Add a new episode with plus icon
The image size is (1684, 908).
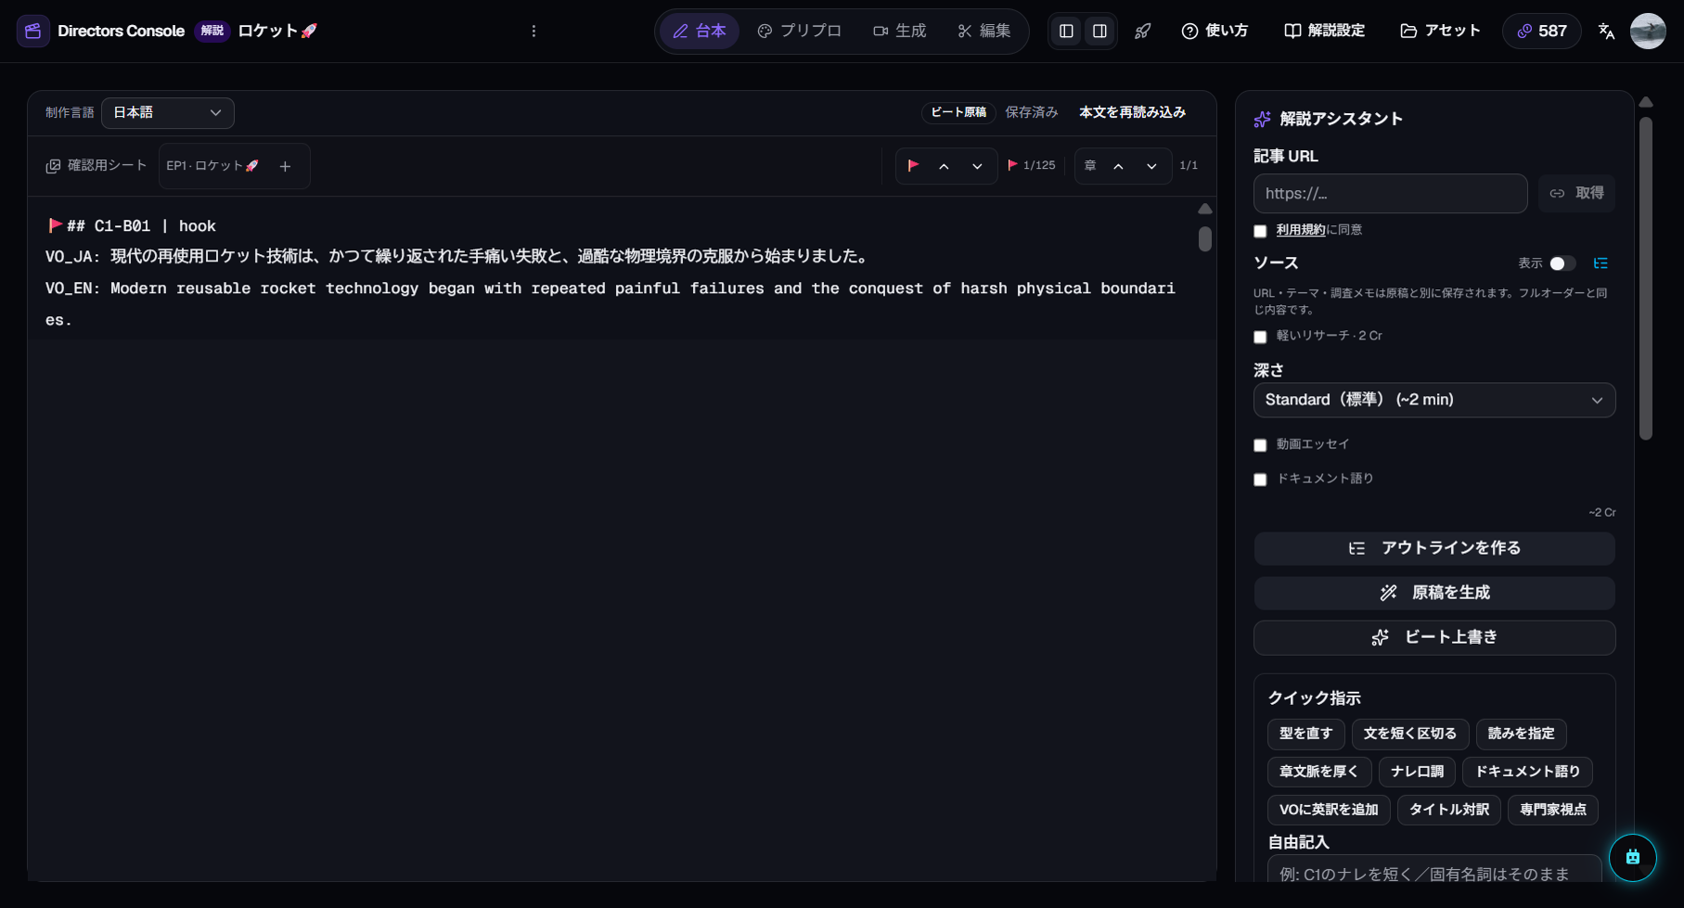[x=285, y=166]
